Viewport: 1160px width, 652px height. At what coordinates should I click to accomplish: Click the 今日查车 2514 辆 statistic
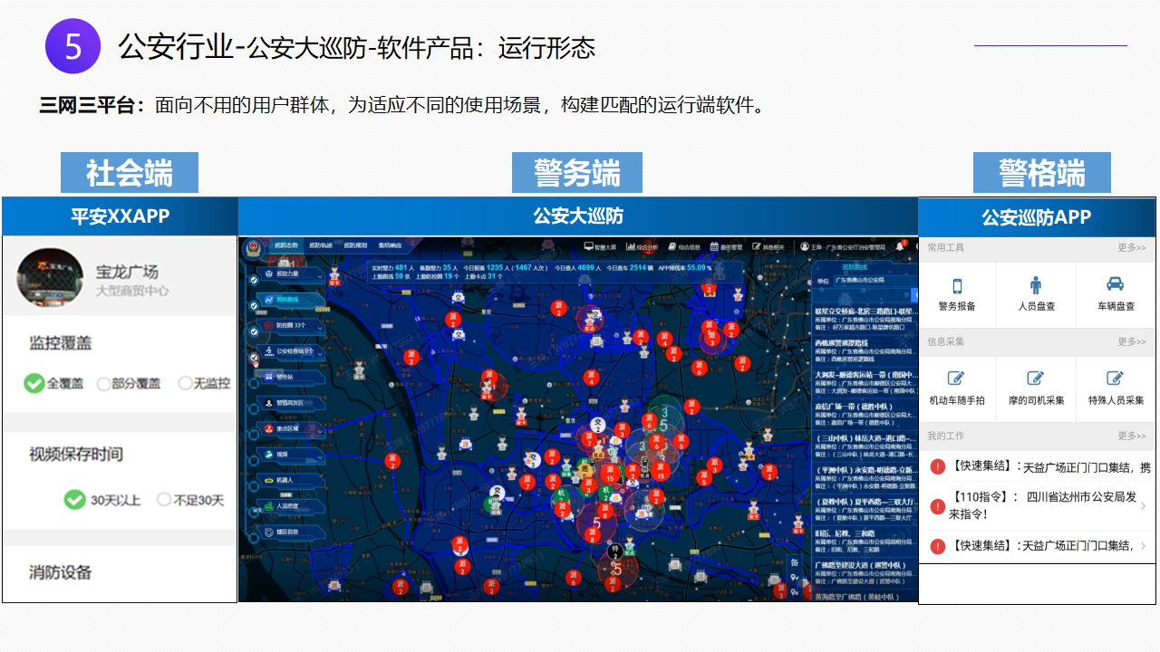[x=630, y=268]
